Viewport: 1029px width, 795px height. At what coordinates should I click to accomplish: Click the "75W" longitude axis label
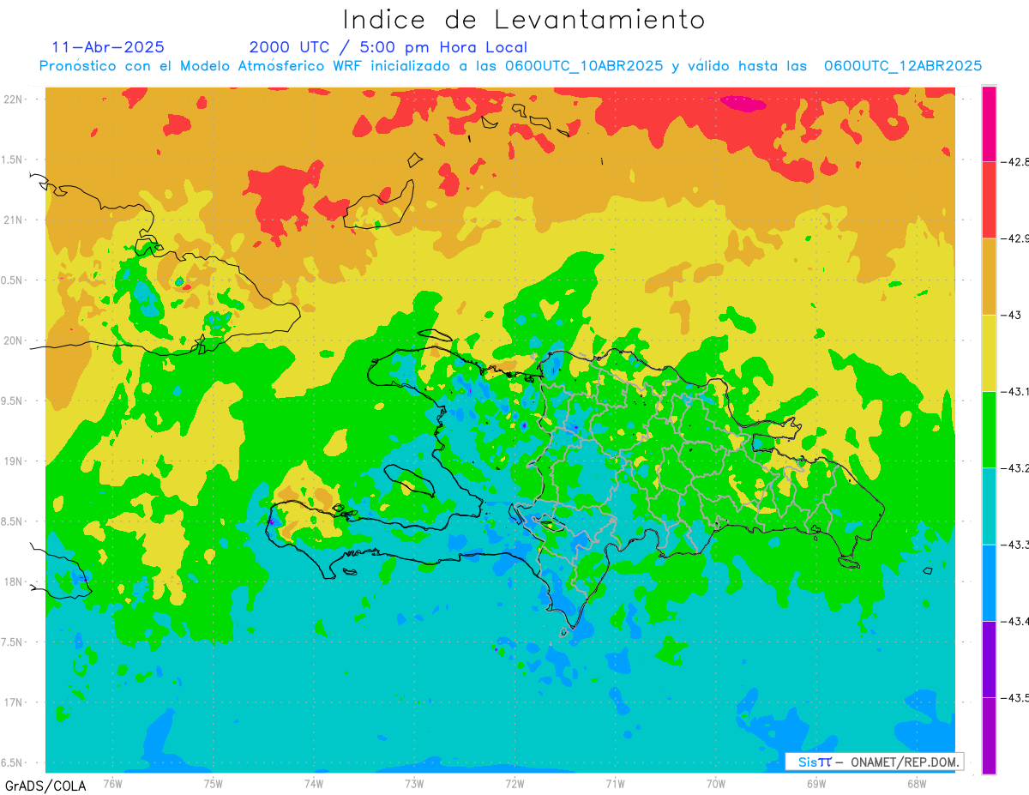coord(214,783)
